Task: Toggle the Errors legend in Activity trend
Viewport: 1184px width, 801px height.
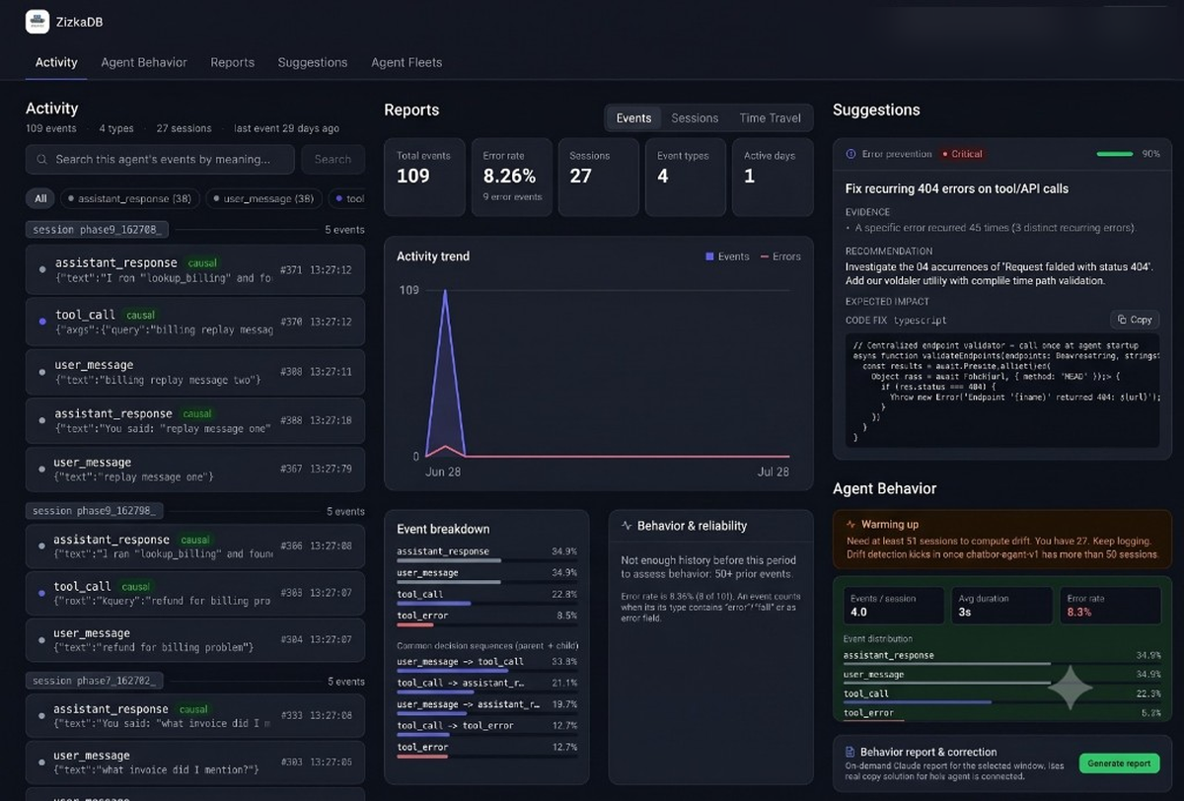Action: click(x=780, y=256)
